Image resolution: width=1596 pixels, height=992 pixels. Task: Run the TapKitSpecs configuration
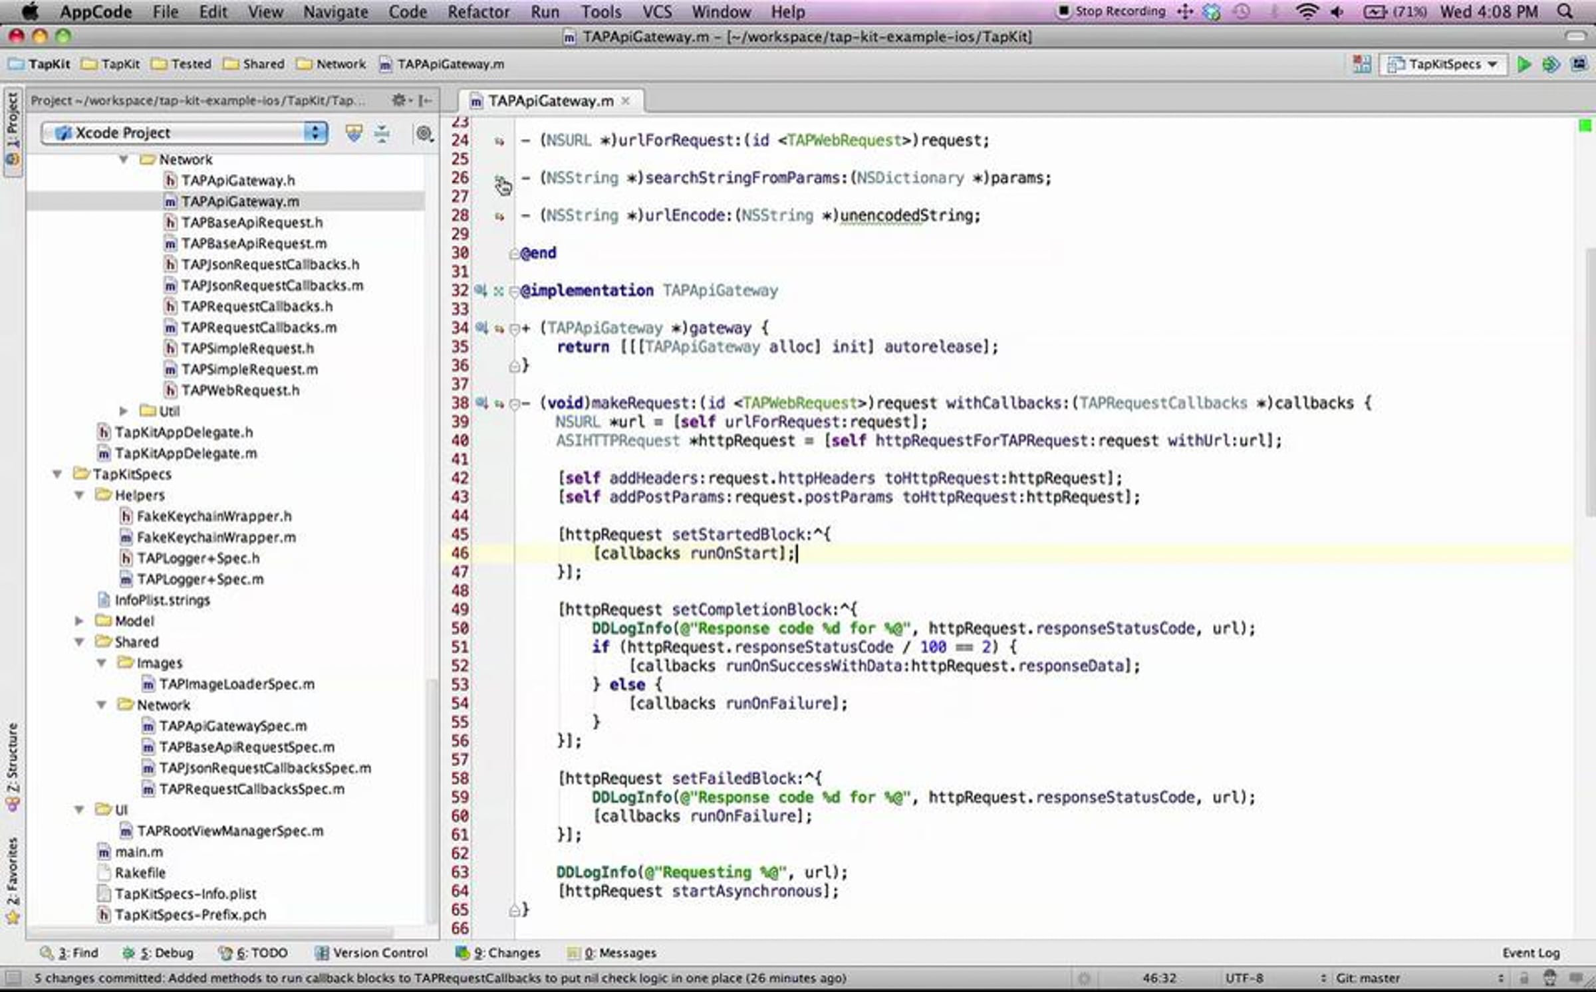coord(1524,64)
